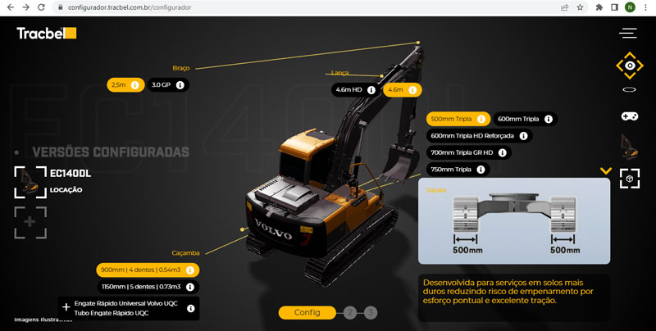Show info for 750mm Tripla shoe
656x331 pixels.
[481, 170]
